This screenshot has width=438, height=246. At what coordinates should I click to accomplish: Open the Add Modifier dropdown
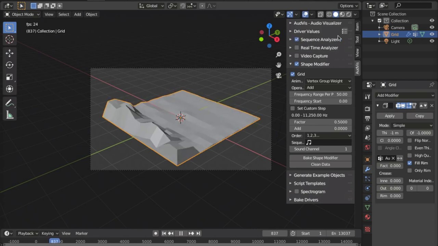[405, 95]
